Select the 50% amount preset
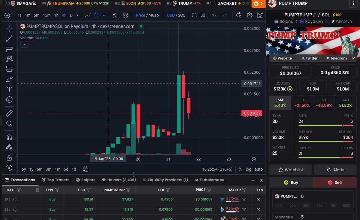Image resolution: width=360 pixels, height=220 pixels. [x=319, y=206]
